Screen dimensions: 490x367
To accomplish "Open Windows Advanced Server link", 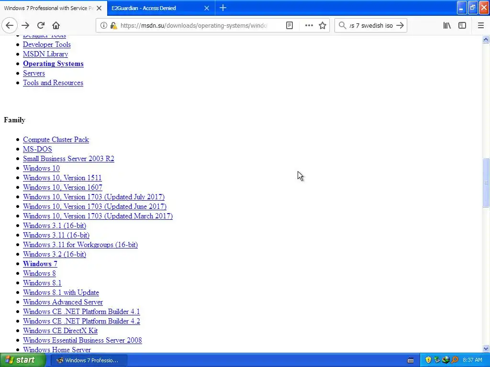I will click(x=63, y=302).
